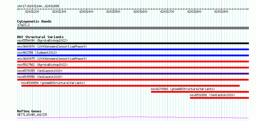Click ruler position label 62431600

pos(140,12)
